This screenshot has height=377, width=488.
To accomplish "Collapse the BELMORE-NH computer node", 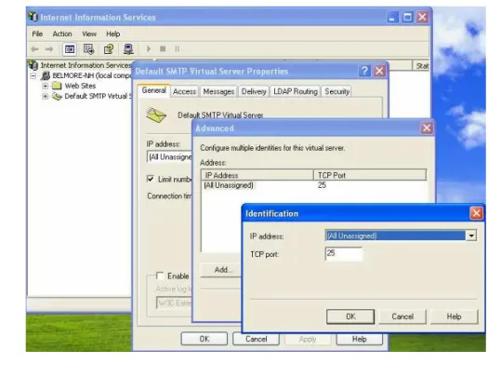I will 33,75.
